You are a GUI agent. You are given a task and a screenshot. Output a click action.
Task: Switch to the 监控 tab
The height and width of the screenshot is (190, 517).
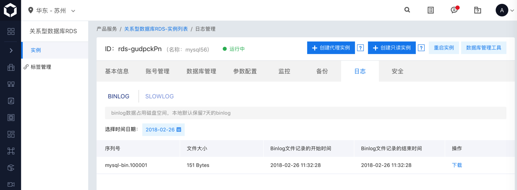285,71
